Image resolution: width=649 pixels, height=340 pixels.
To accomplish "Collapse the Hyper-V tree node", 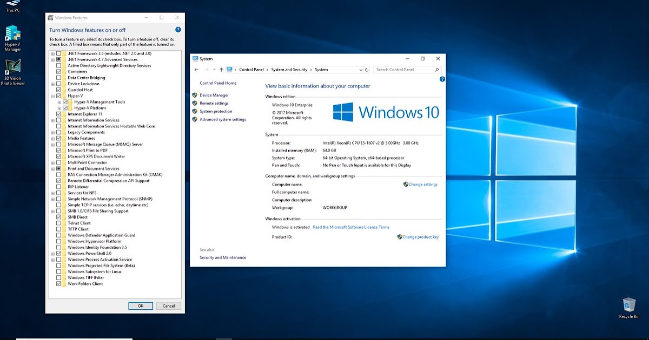I will tap(52, 96).
